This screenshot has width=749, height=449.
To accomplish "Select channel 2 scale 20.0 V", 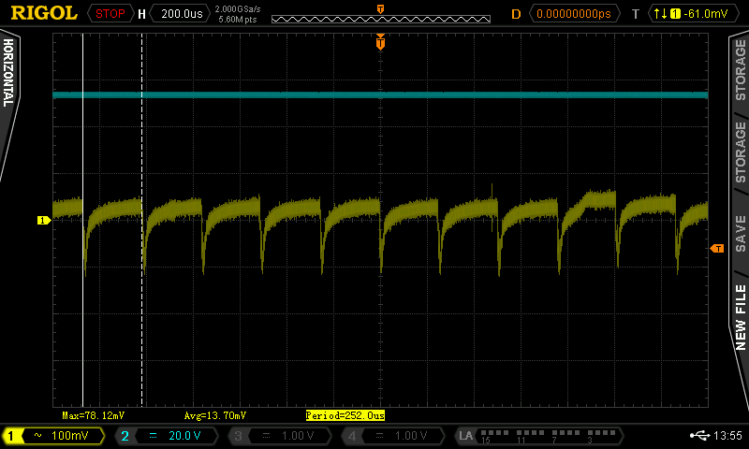I will point(184,436).
